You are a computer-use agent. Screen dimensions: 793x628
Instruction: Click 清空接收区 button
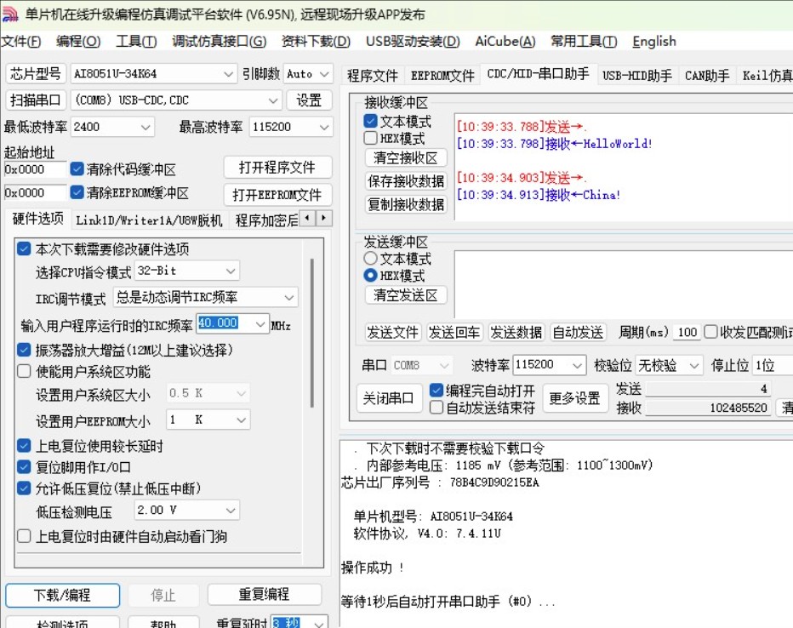tap(406, 157)
